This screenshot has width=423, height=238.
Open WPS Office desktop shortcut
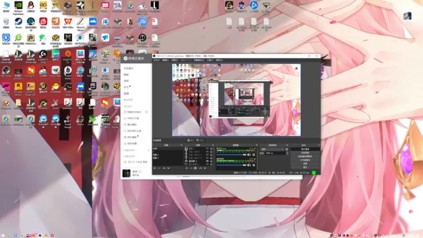click(x=68, y=23)
